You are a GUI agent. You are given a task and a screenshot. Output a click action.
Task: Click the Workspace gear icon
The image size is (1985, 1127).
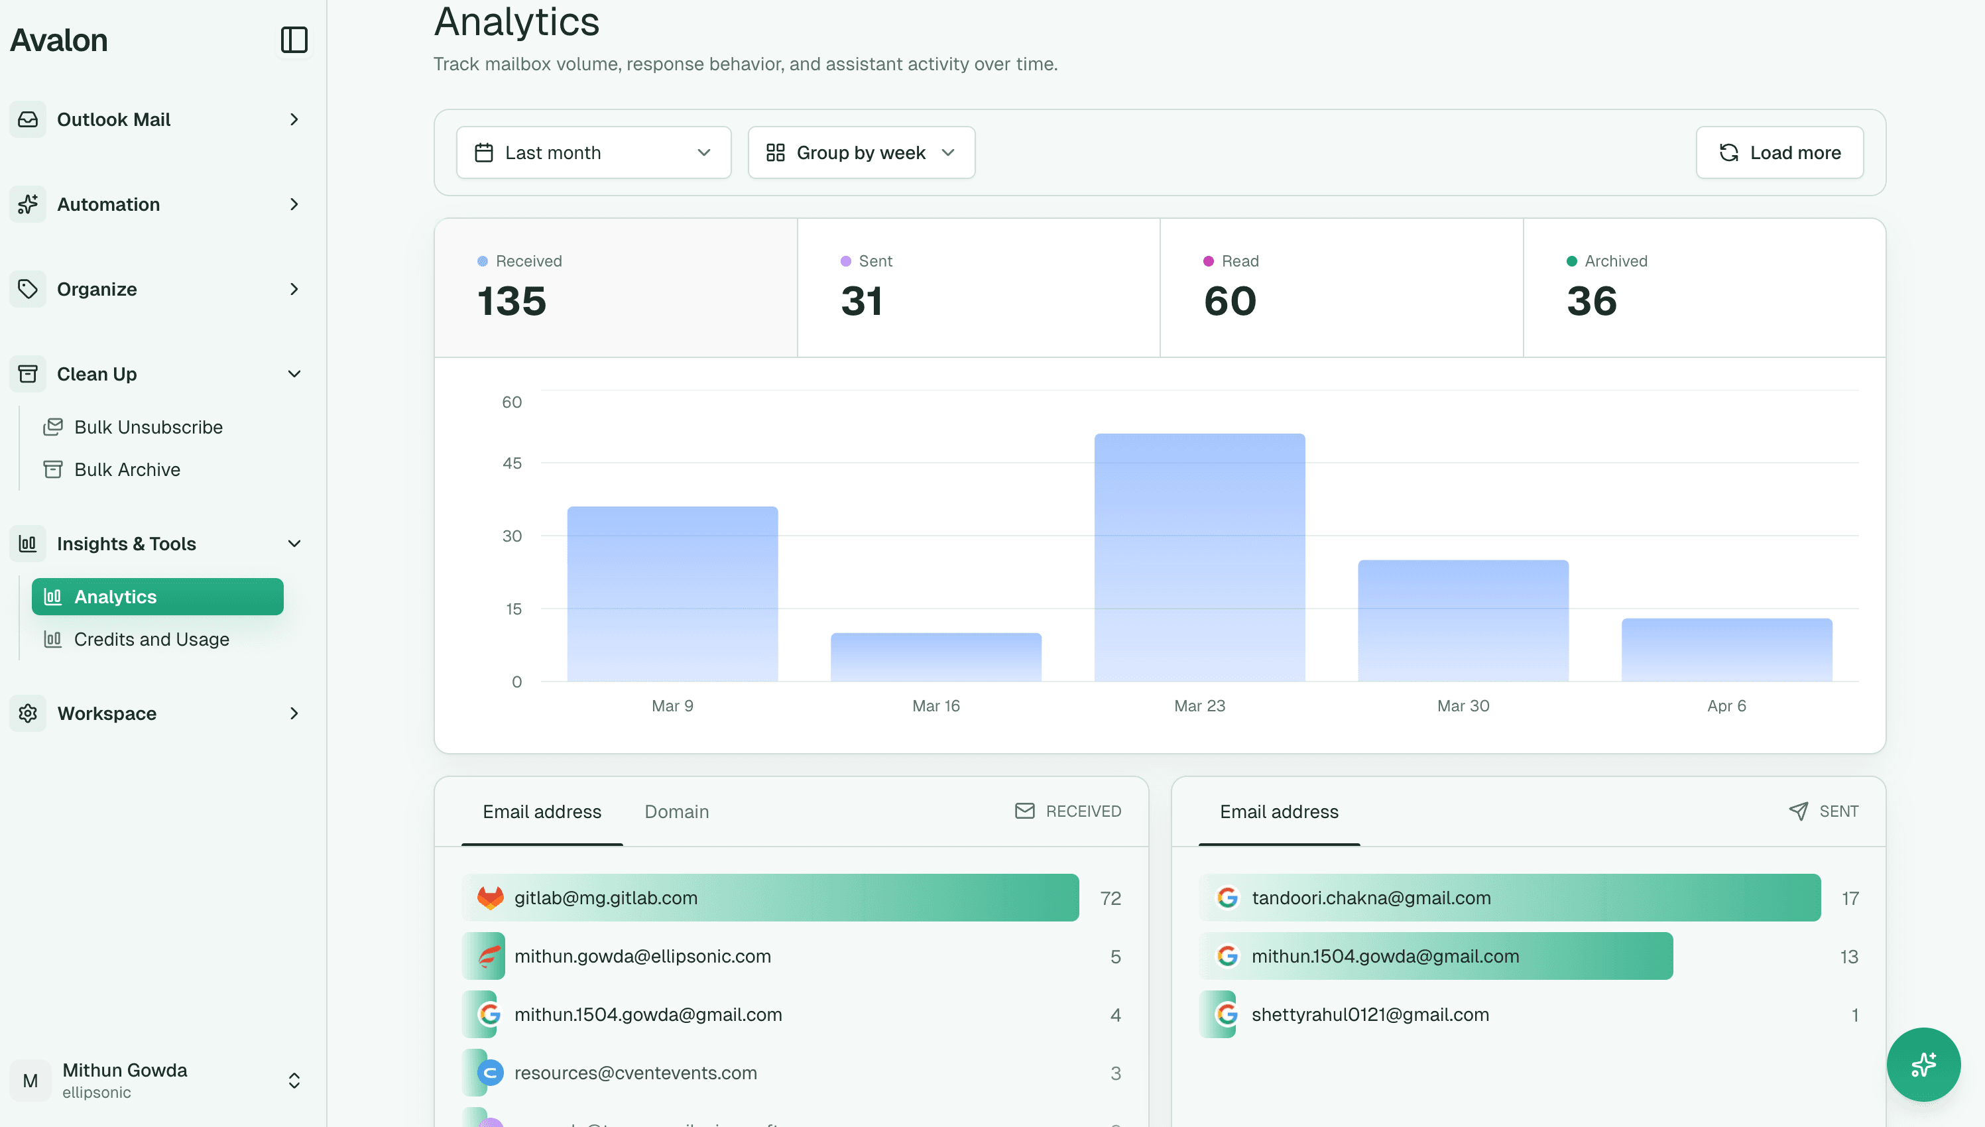(28, 713)
